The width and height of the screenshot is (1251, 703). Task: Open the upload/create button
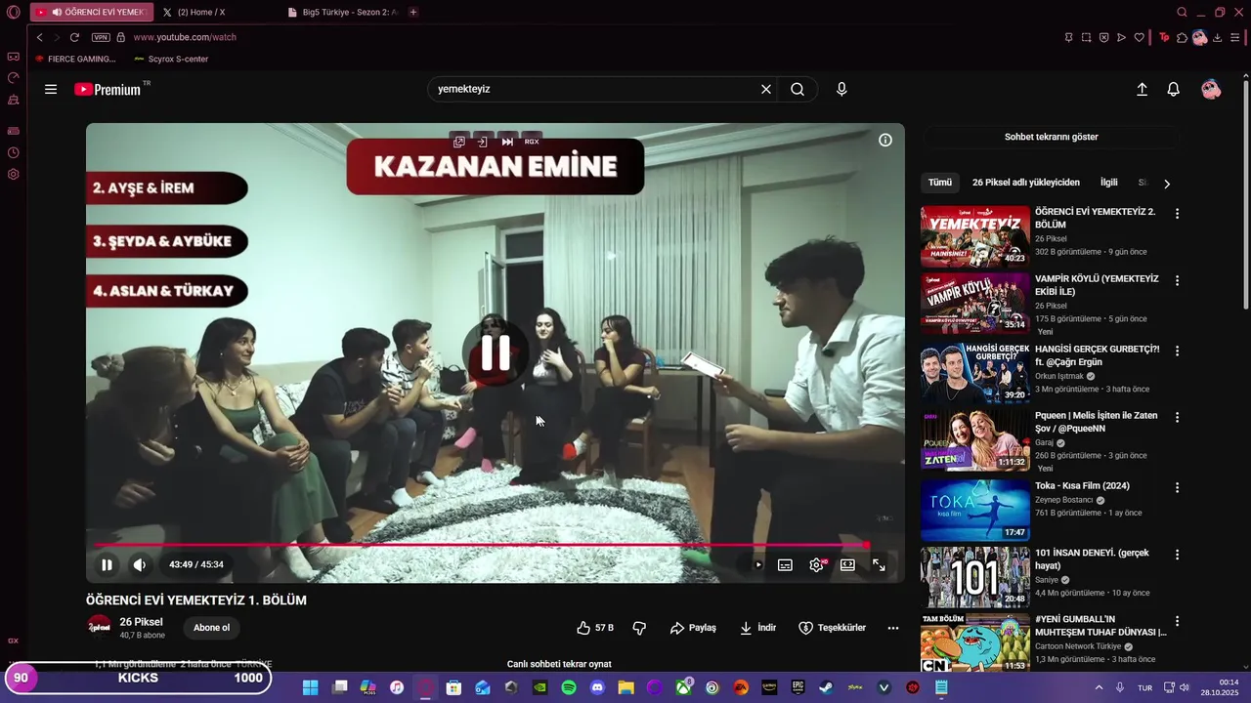(1142, 89)
